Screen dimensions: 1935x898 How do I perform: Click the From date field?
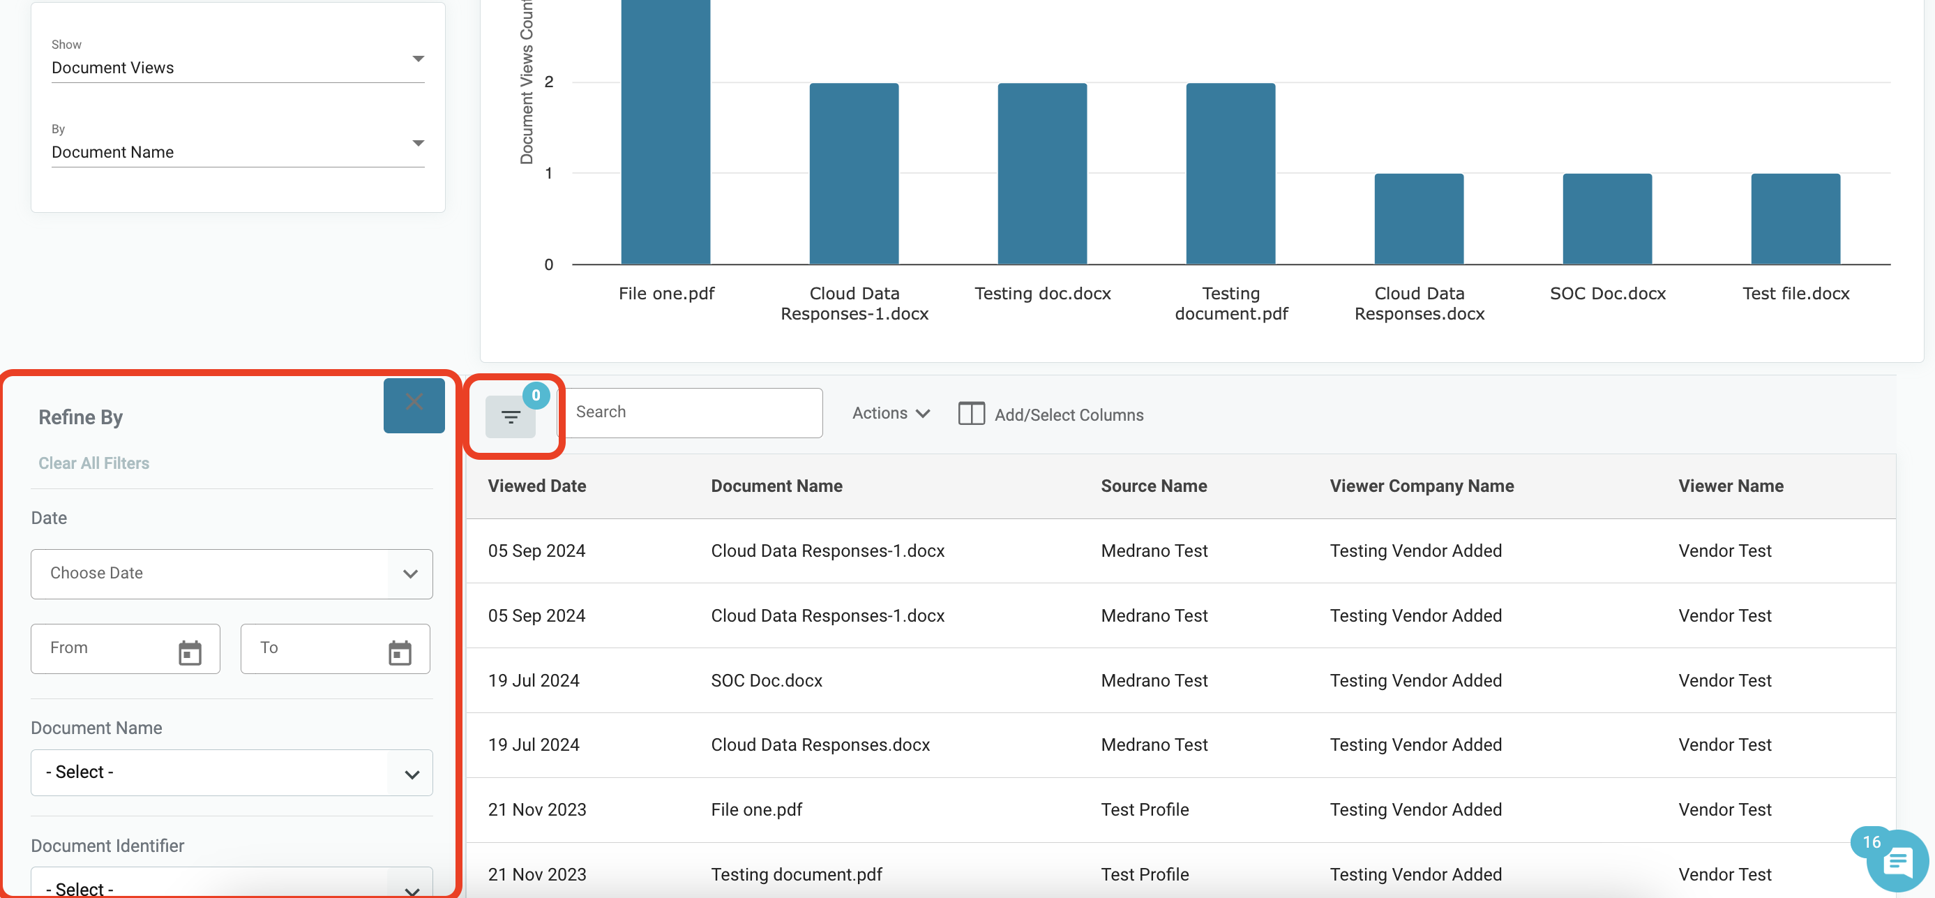126,648
